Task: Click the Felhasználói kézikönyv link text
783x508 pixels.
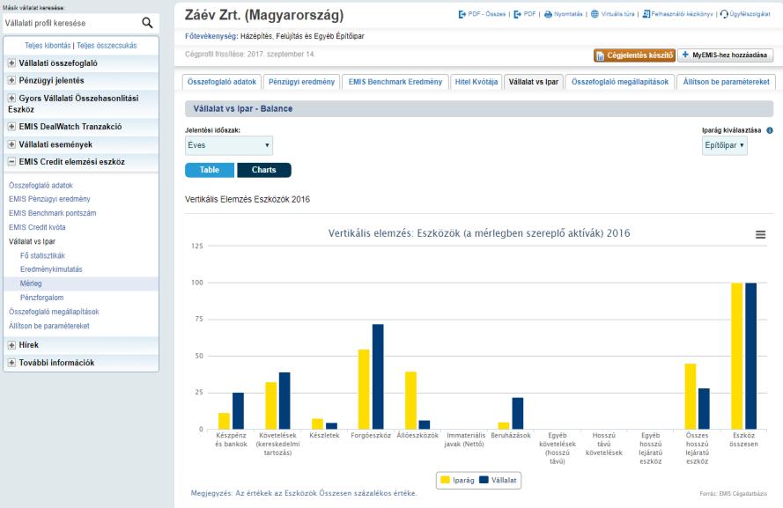Action: click(682, 14)
